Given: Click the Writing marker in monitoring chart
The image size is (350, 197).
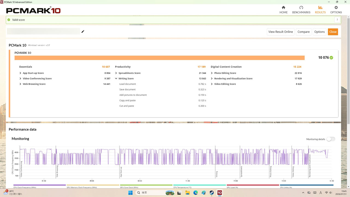Looking at the screenshot, I should [x=217, y=174].
